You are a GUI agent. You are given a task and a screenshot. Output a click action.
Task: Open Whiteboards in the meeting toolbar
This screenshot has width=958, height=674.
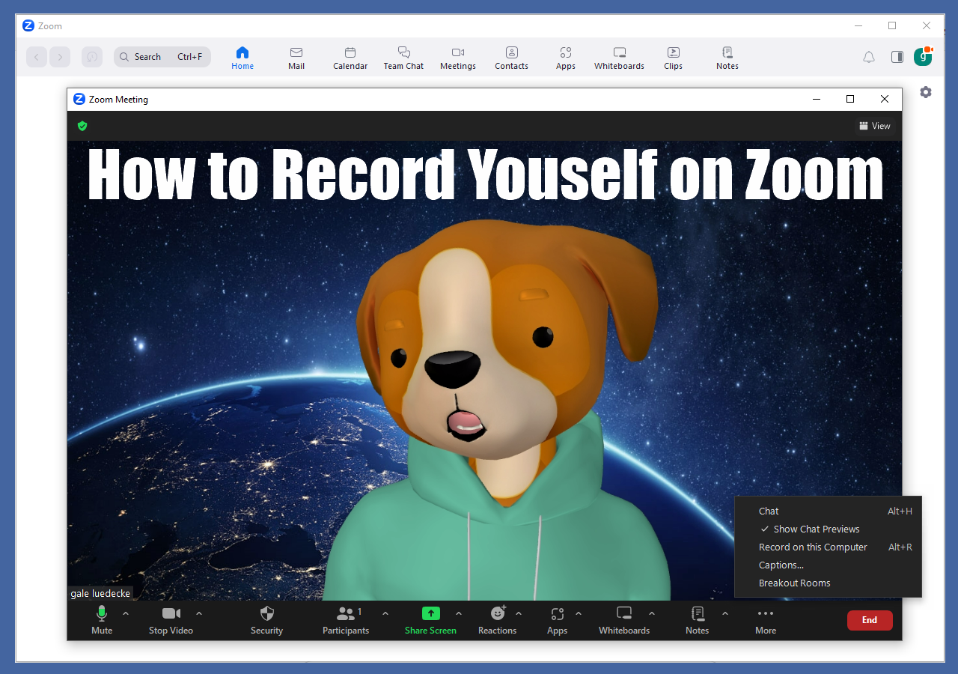click(623, 620)
